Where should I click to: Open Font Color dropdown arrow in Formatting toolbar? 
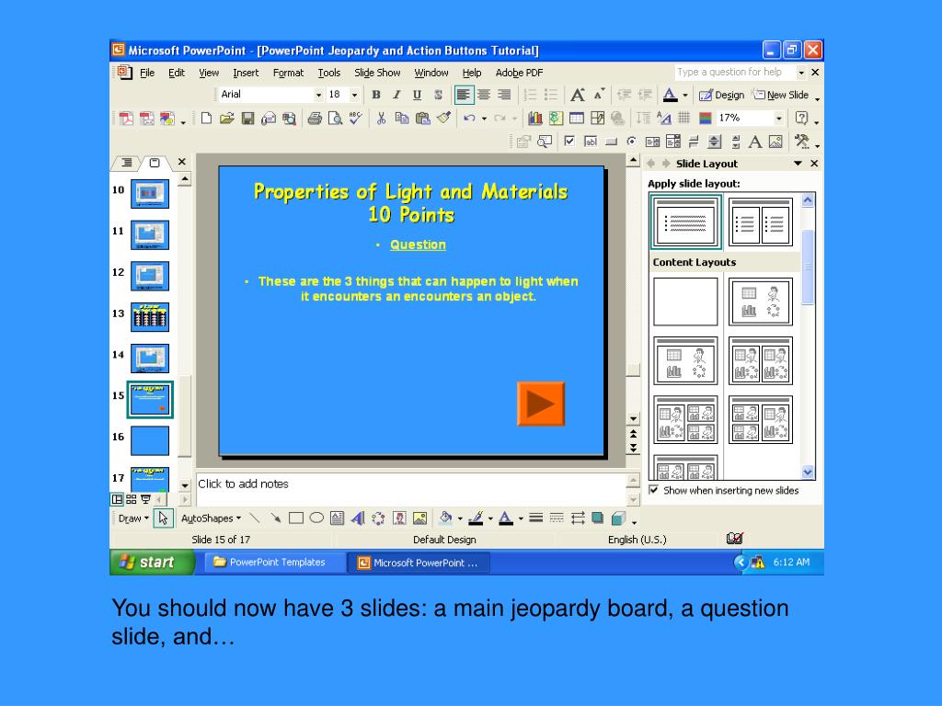pyautogui.click(x=684, y=95)
